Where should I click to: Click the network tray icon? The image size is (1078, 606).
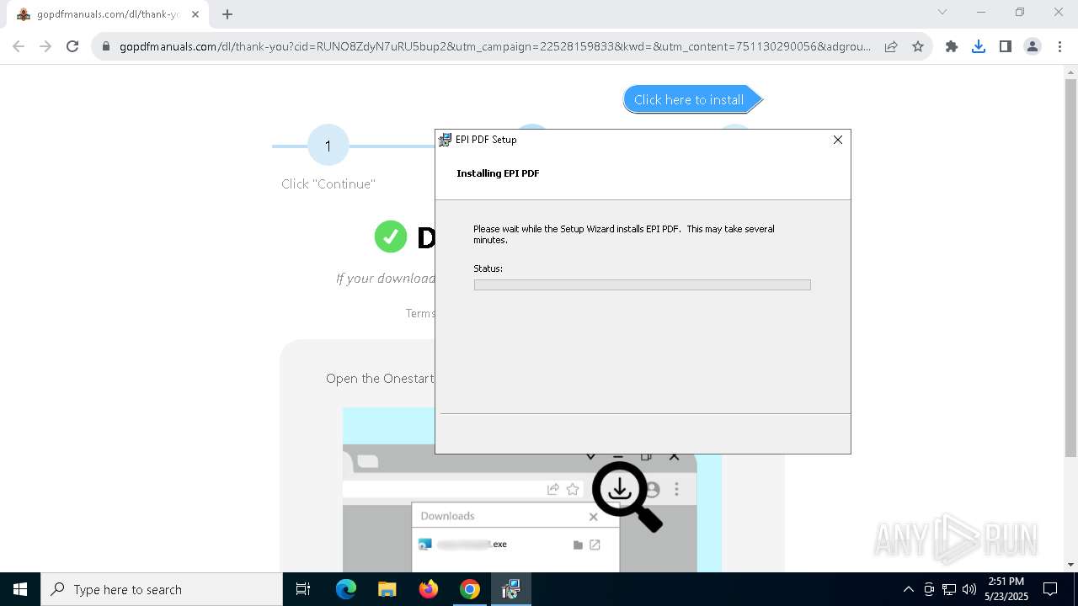(x=949, y=589)
